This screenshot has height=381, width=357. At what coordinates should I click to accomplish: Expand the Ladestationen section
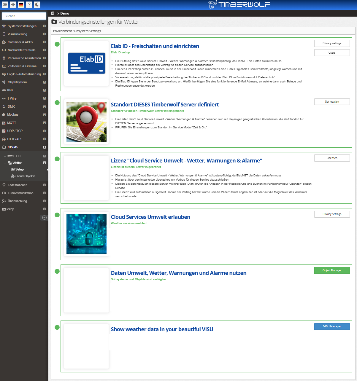[x=45, y=185]
